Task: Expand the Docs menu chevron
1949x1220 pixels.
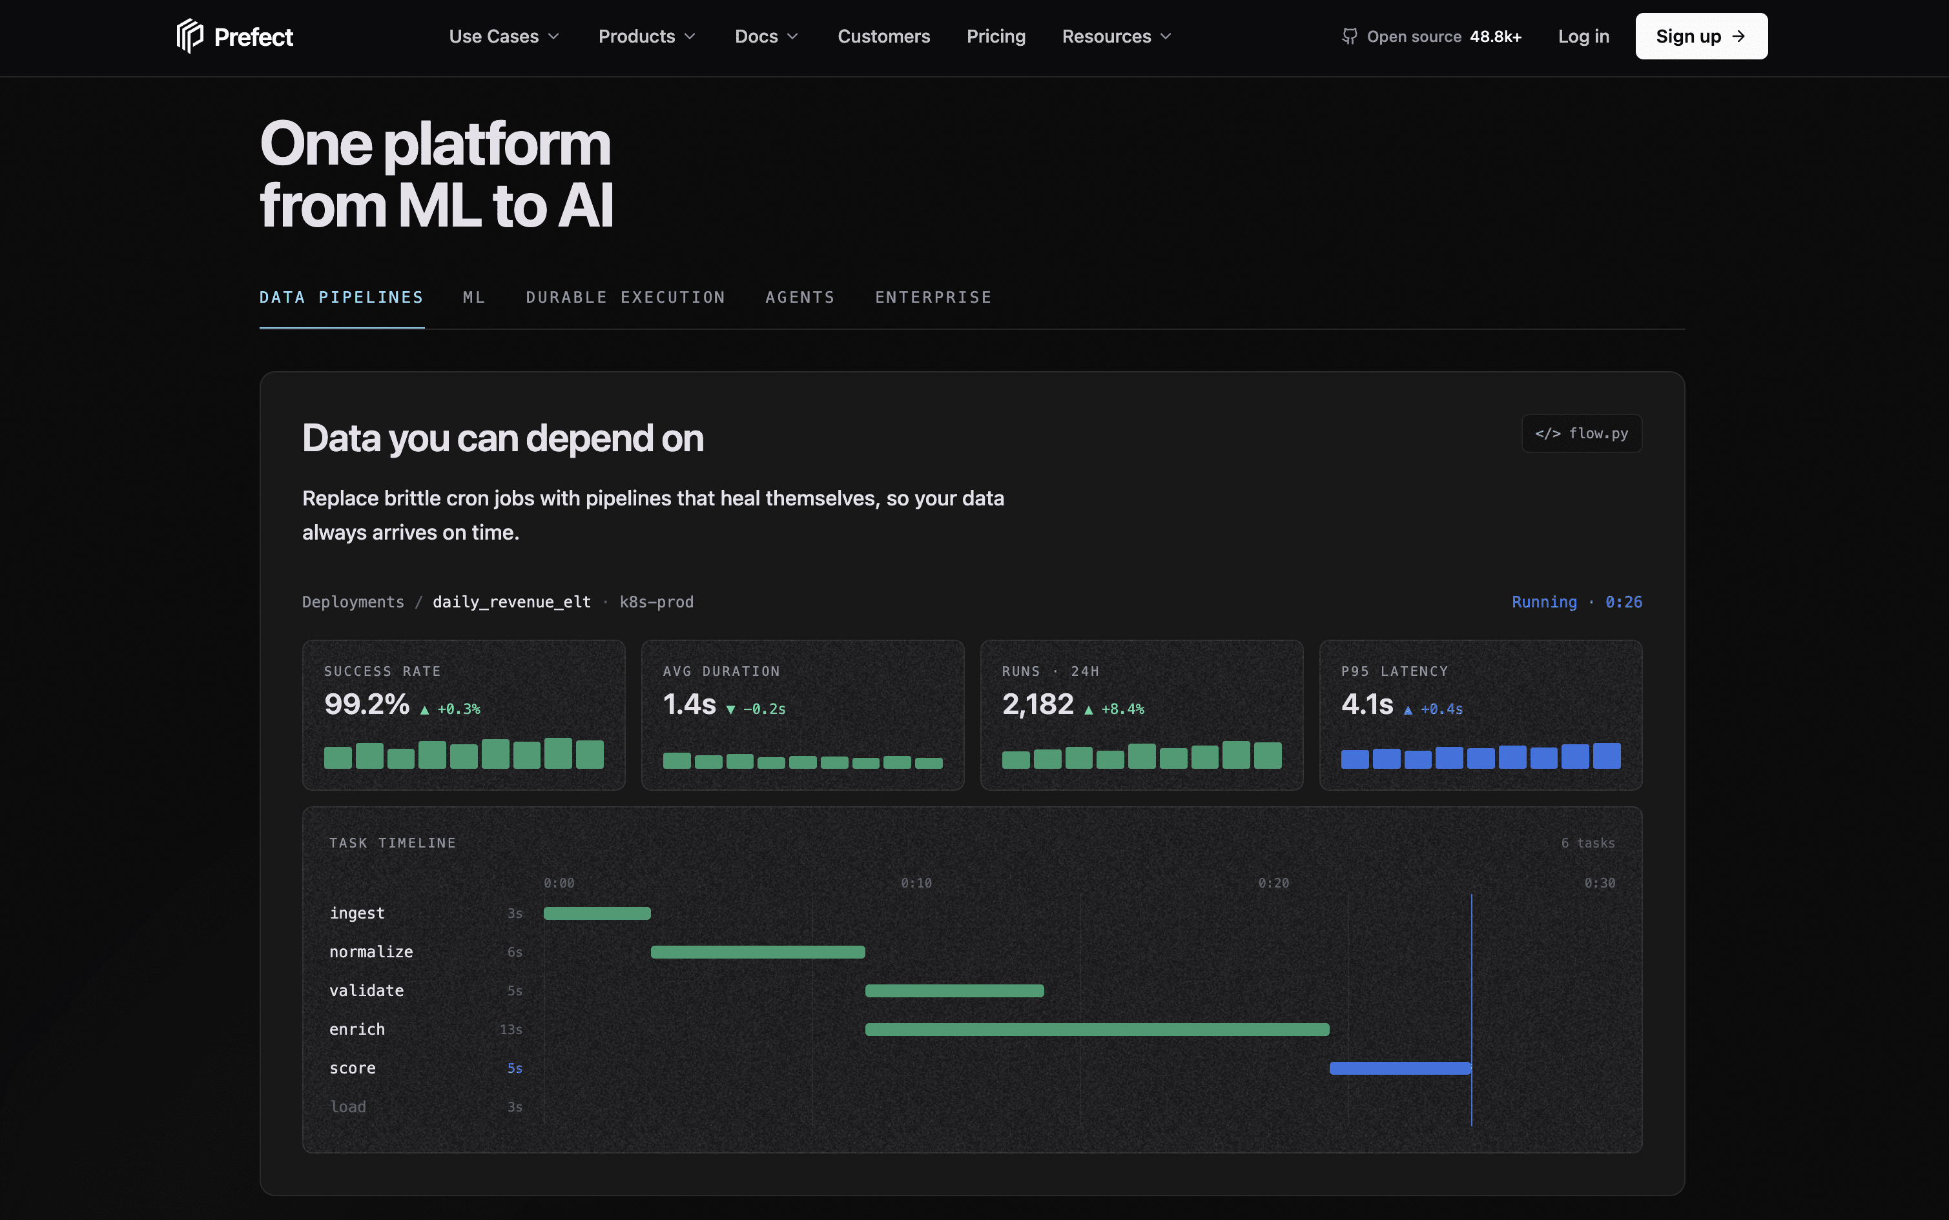Action: pyautogui.click(x=792, y=36)
